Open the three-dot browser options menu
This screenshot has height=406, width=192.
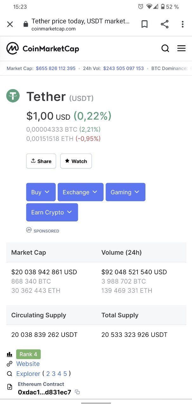coord(182,24)
